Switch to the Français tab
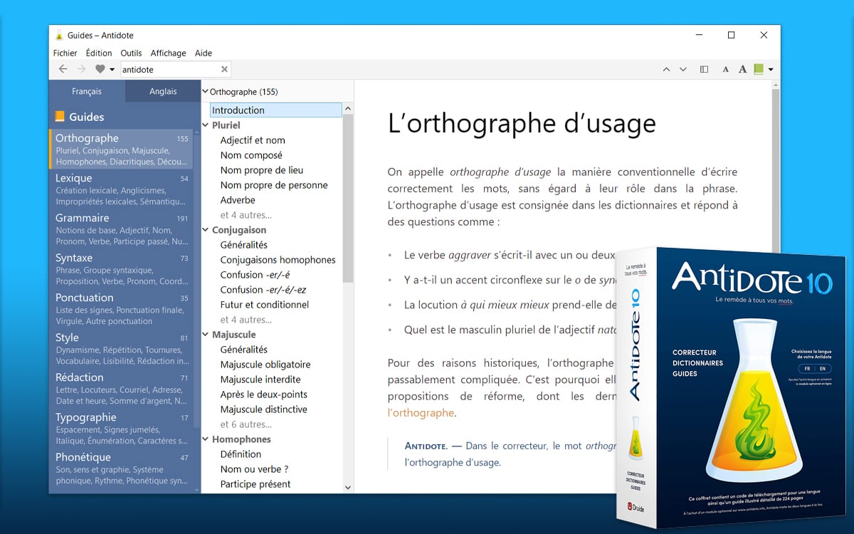Screen dimensions: 854x534 click(87, 91)
